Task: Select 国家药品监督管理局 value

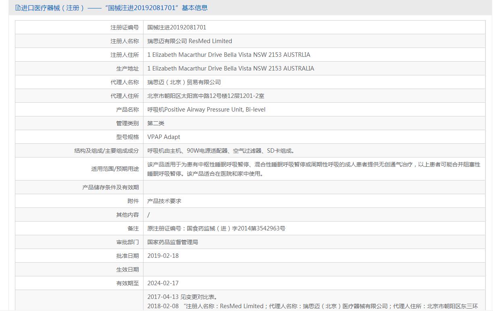Action: [x=173, y=242]
